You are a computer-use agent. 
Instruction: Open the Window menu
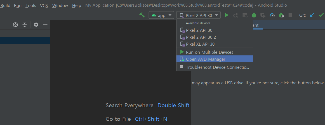(60, 5)
